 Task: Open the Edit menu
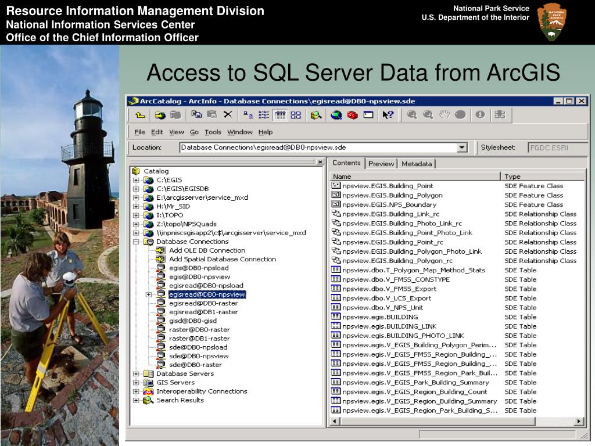point(157,132)
